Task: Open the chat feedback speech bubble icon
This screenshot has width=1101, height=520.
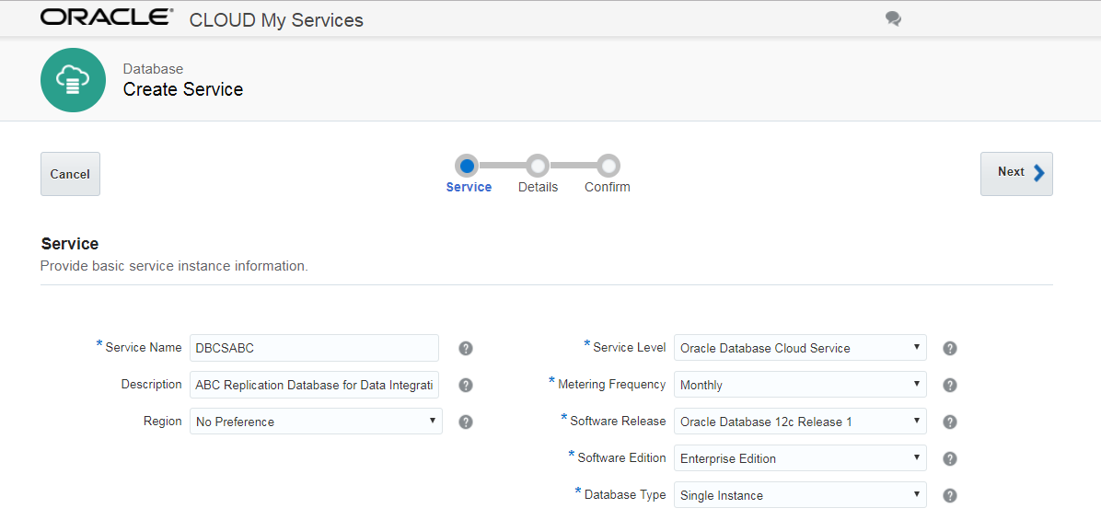Action: coord(893,19)
